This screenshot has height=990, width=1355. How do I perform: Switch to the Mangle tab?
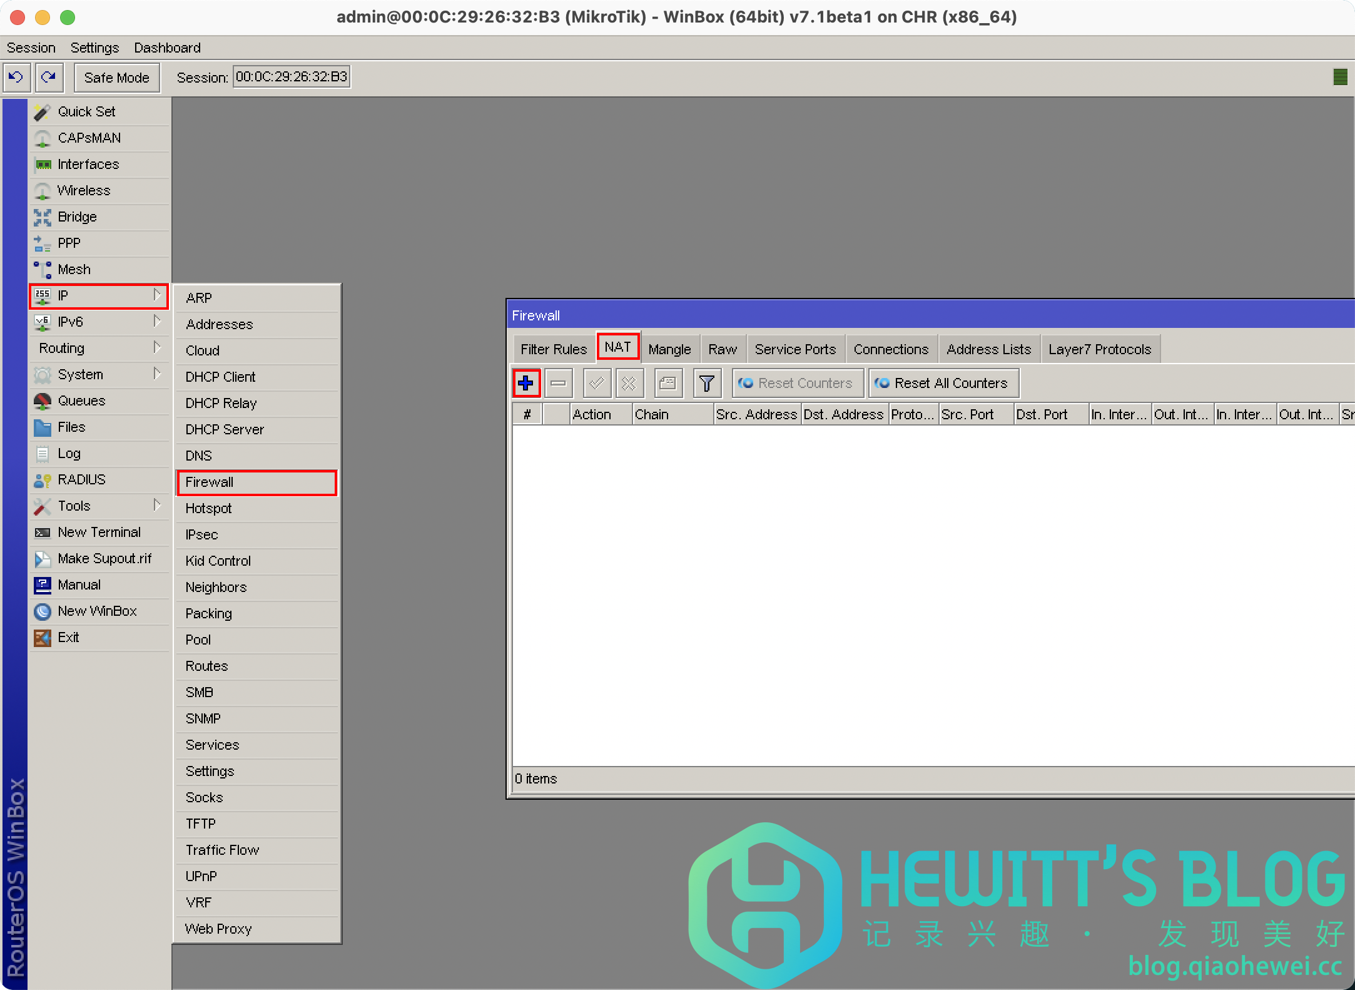[x=669, y=349]
